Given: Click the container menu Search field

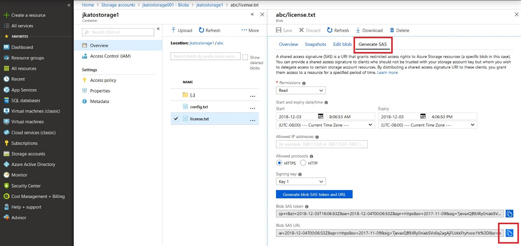Looking at the screenshot, I should click(118, 32).
